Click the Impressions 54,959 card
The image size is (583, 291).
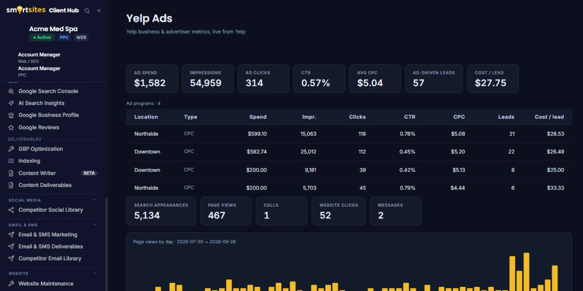[x=208, y=78]
